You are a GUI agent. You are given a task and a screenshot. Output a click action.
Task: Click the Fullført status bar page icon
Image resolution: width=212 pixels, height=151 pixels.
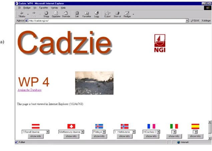[17, 142]
